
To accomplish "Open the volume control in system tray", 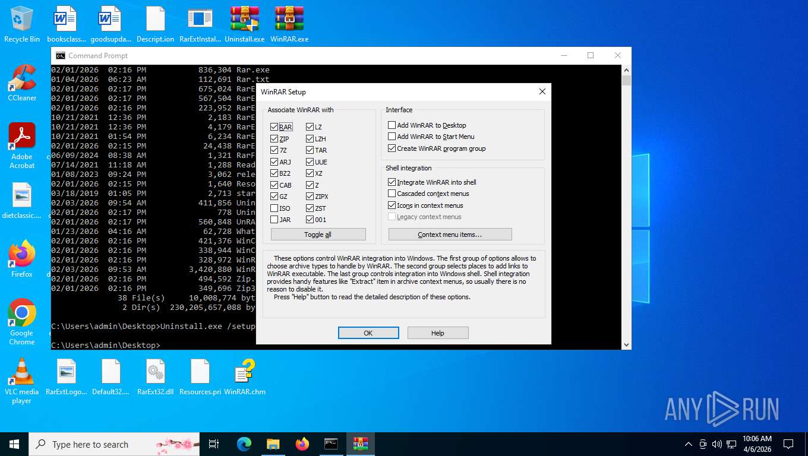I will click(717, 444).
